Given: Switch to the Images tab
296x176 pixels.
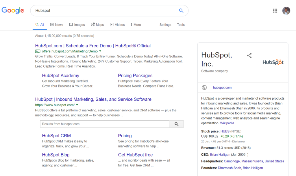Looking at the screenshot, I should coord(77,25).
